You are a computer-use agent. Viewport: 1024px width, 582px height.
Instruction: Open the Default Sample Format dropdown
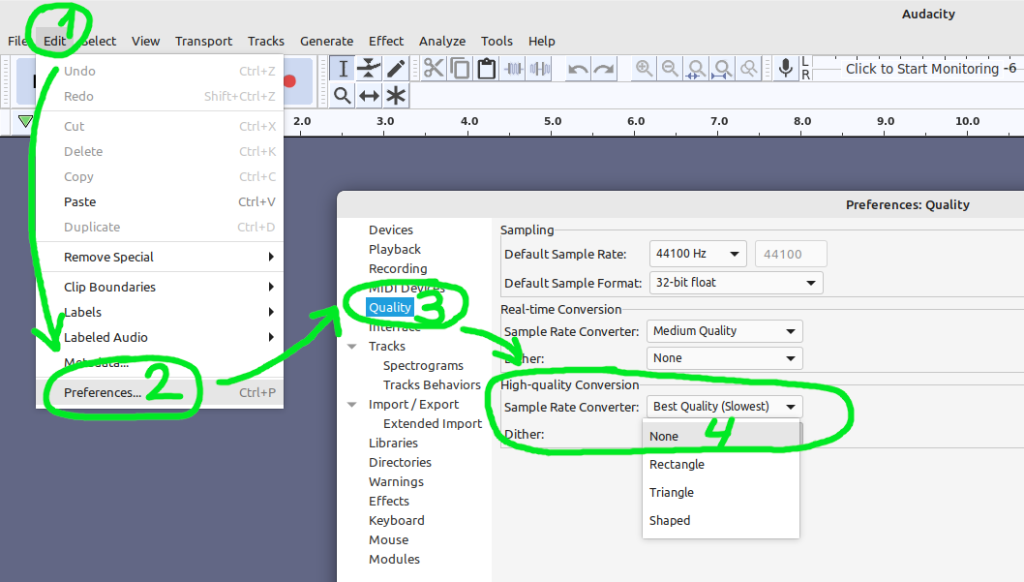pyautogui.click(x=736, y=283)
